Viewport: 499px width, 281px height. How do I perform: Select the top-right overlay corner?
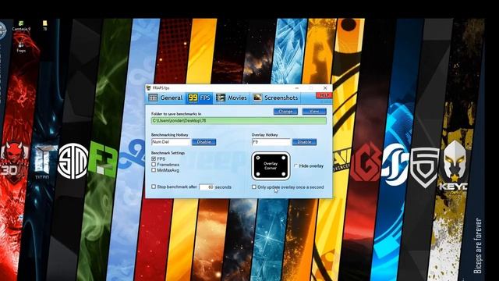coord(284,158)
